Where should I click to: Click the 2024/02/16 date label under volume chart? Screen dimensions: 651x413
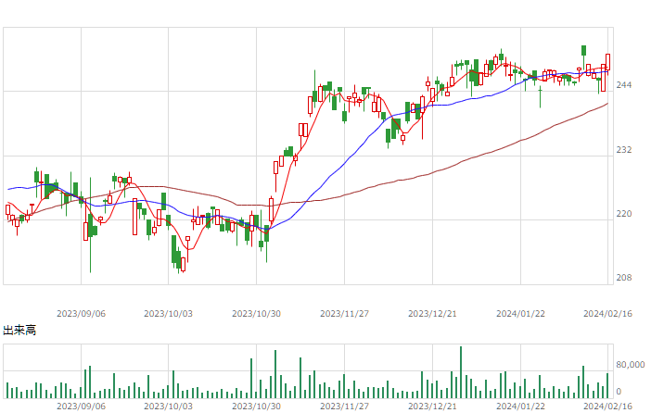(607, 406)
